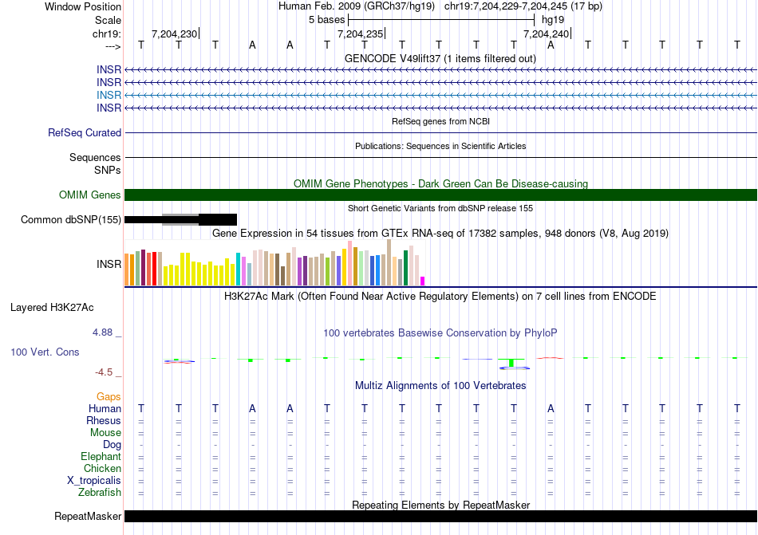Click the RepeatMasker track label
The width and height of the screenshot is (758, 535).
[87, 517]
